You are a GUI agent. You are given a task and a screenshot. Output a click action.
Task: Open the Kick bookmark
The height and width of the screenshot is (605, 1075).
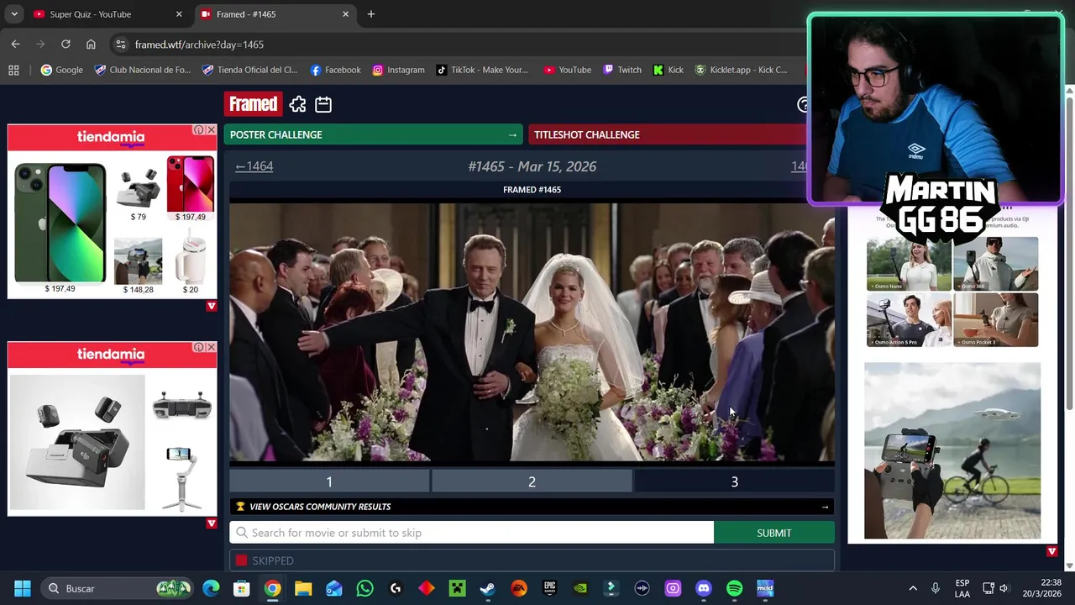(669, 70)
